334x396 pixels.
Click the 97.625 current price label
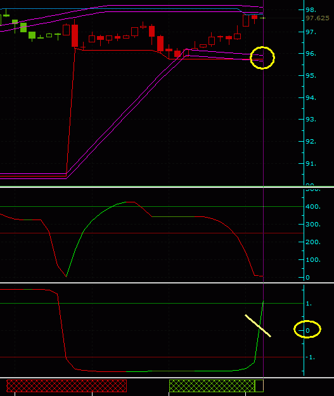coord(318,18)
